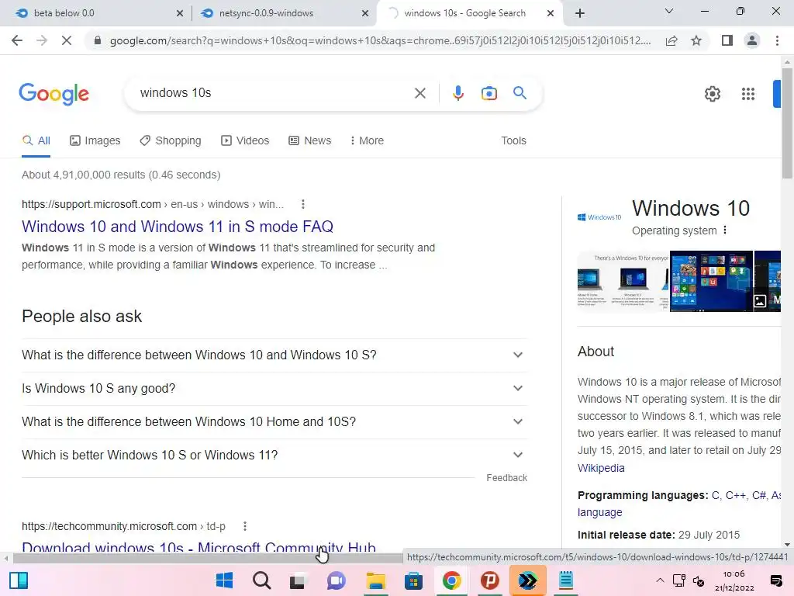This screenshot has height=596, width=794.
Task: Open tab search chevron in title bar
Action: coord(669,11)
